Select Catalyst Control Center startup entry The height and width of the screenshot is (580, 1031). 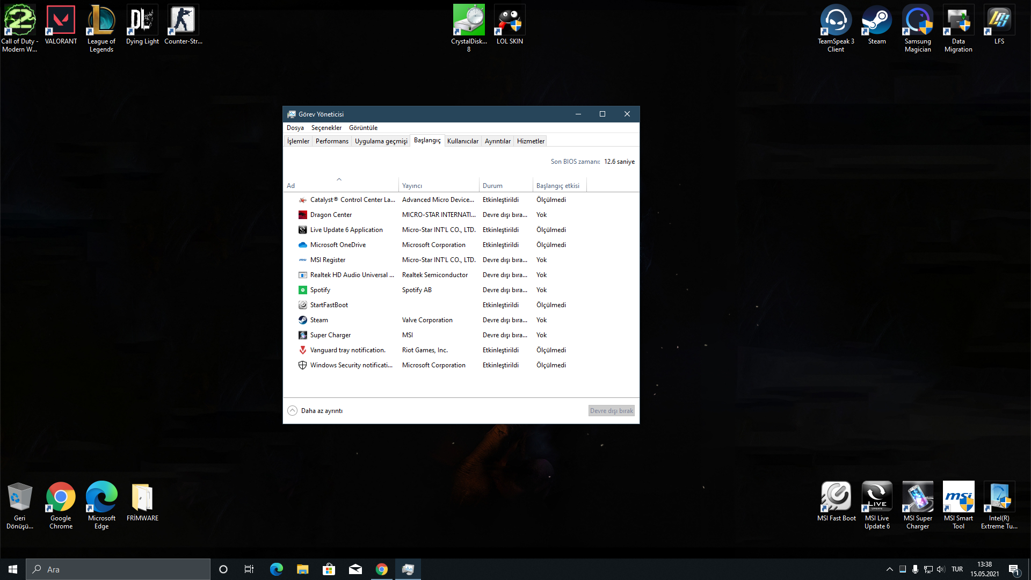(461, 200)
